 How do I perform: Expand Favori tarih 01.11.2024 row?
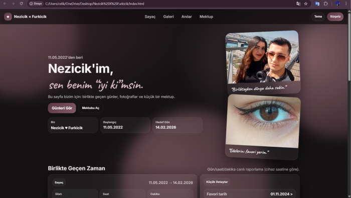(x=250, y=194)
